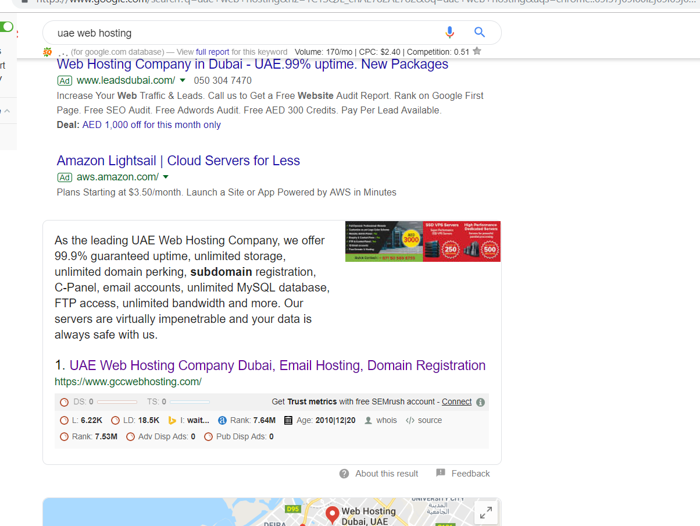This screenshot has height=526, width=700.
Task: Open the hosting packages banner image
Action: click(x=423, y=241)
